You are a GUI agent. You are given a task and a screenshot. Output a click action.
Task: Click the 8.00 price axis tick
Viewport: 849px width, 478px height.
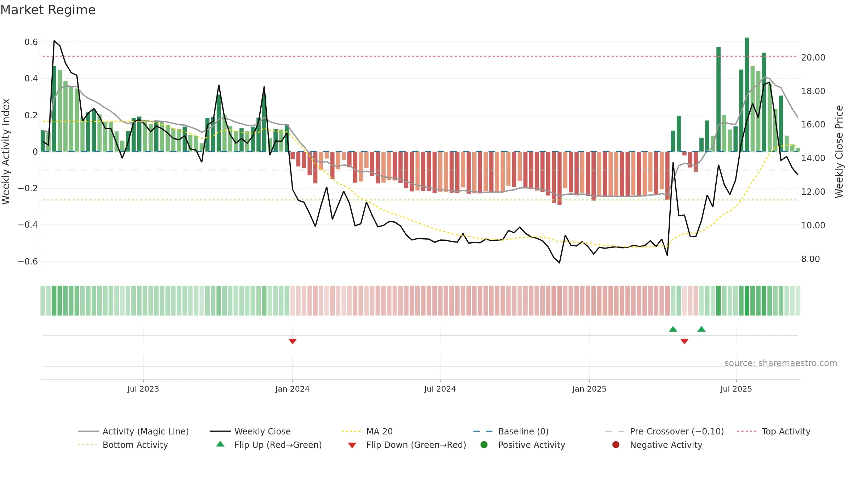pos(810,259)
